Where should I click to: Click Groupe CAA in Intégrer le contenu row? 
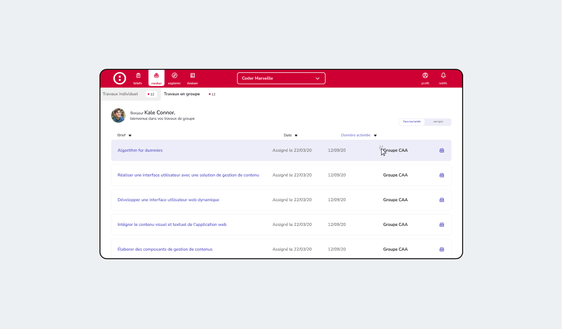click(x=396, y=225)
